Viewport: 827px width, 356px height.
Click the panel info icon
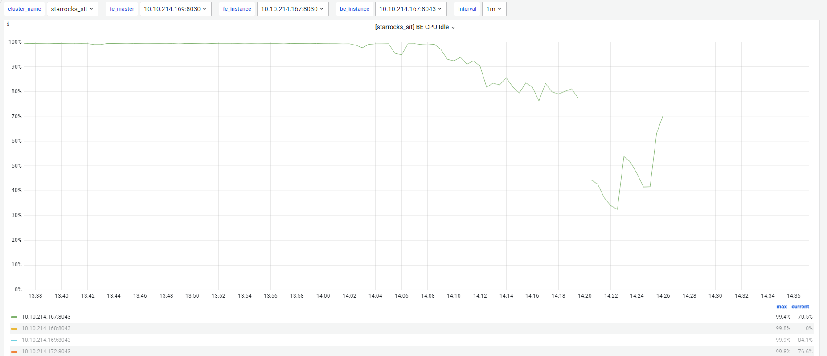tap(8, 24)
